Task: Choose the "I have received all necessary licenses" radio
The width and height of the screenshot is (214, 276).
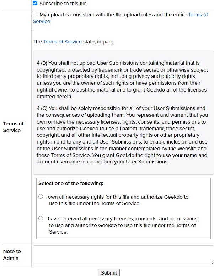Action: (41, 218)
